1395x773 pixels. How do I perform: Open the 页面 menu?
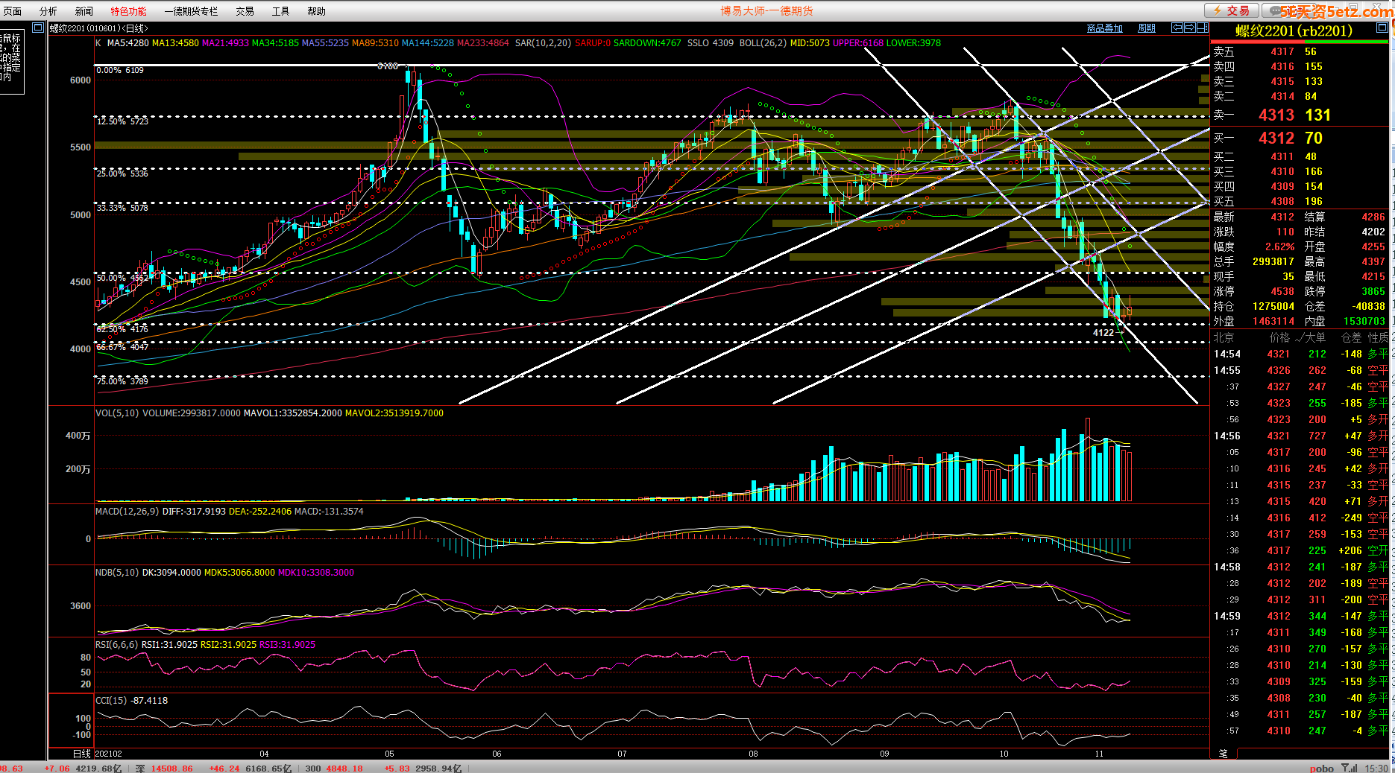click(x=13, y=11)
